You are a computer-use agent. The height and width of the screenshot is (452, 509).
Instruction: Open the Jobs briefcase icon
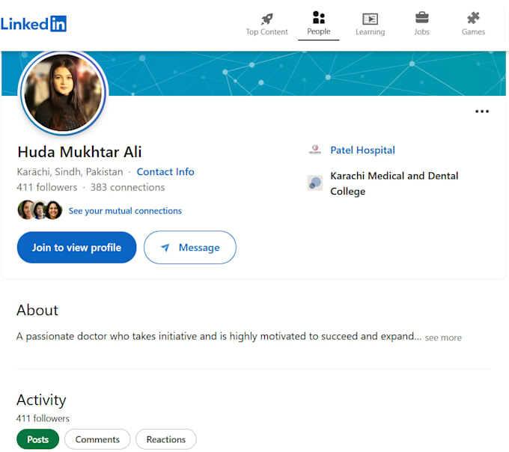point(421,17)
